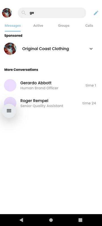Screen dimensions: 102x226
Task: Expand the Original Coast Clothing chevron
Action: [x=91, y=49]
